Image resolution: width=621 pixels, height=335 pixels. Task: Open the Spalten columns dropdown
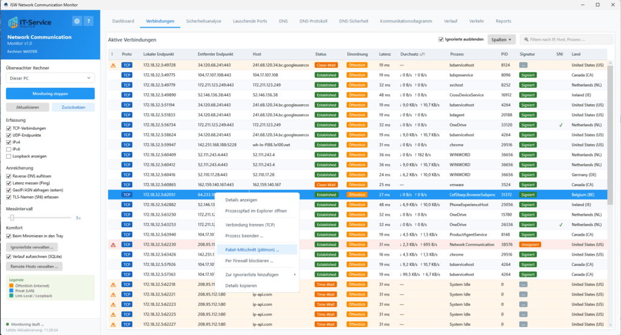(502, 39)
